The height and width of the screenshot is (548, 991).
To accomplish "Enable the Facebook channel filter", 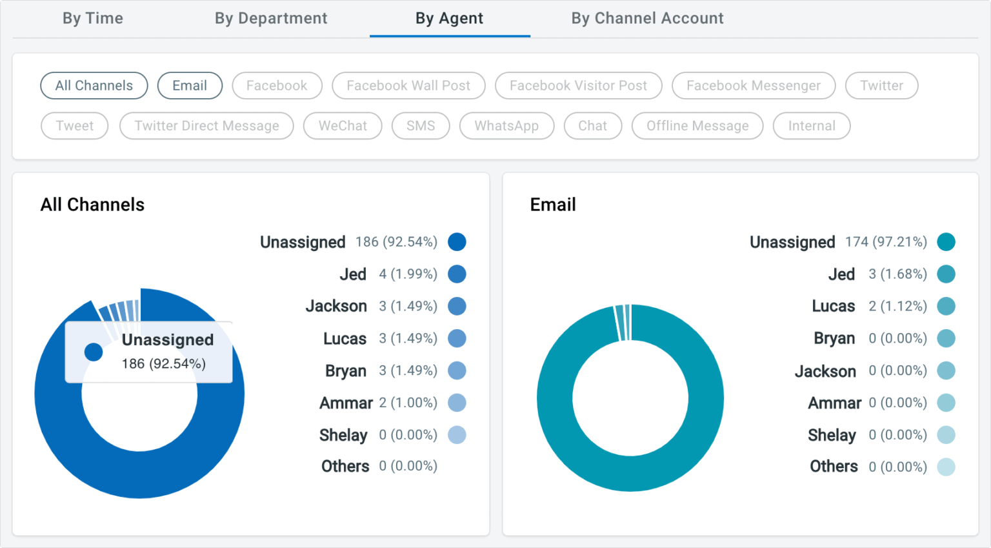I will (x=277, y=85).
